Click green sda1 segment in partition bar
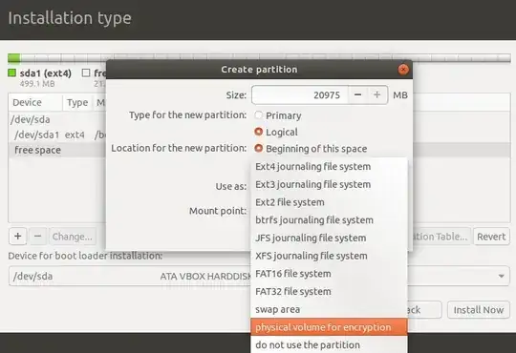Image resolution: width=516 pixels, height=353 pixels. (13, 58)
